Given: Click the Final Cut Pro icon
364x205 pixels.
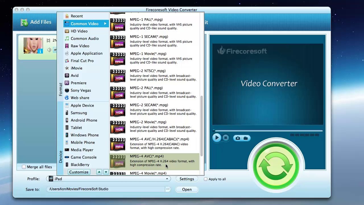Looking at the screenshot, I should click(x=67, y=61).
